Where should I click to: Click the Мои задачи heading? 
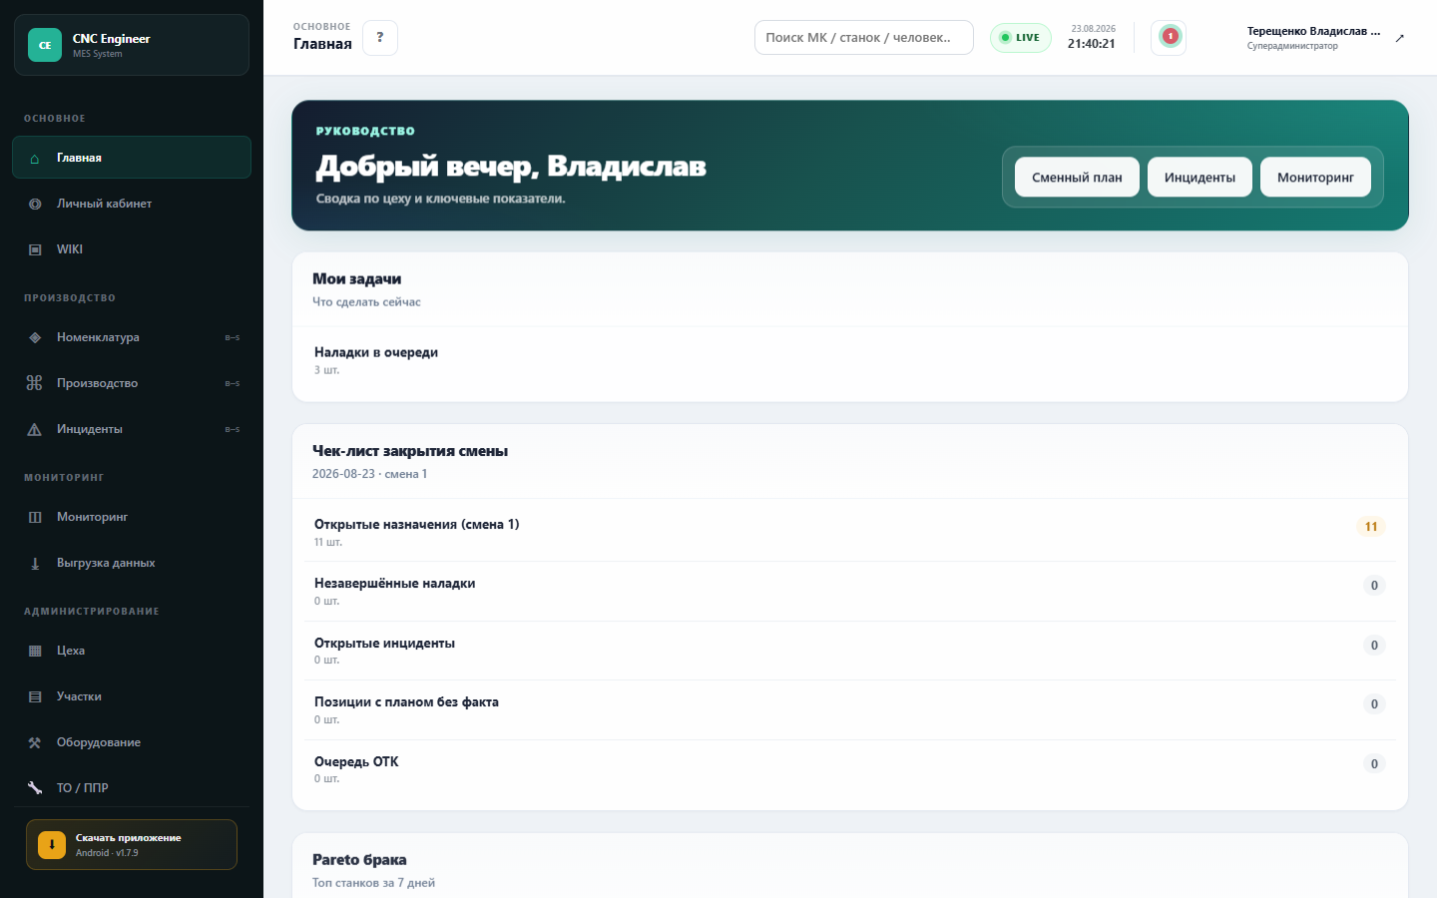(356, 279)
